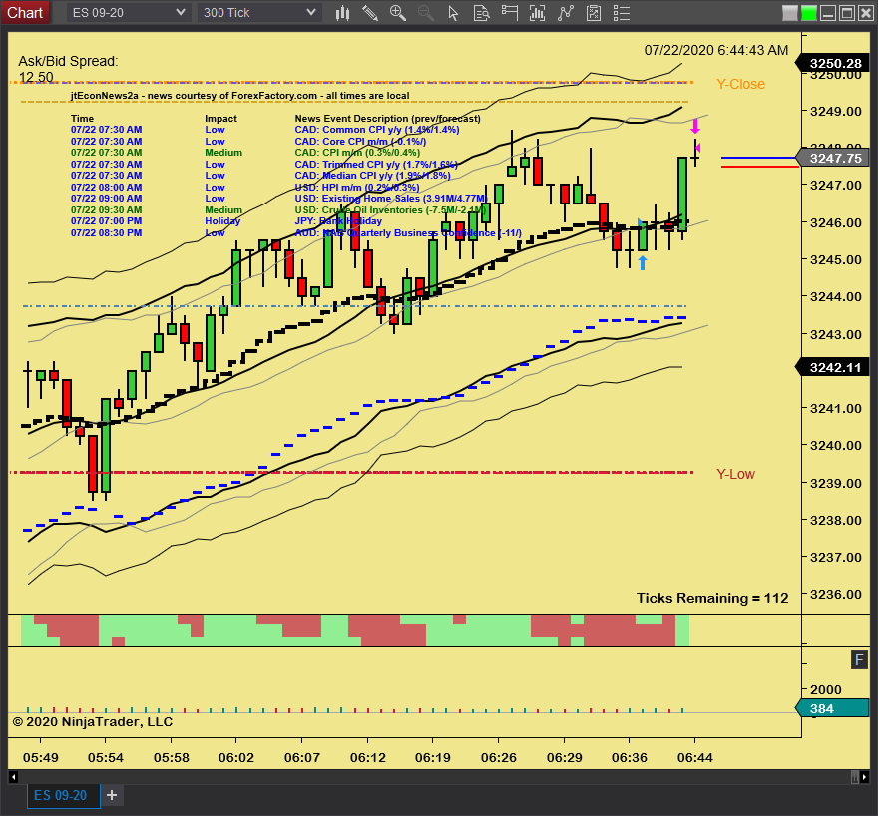Click the left scroll arrow
This screenshot has height=816, width=878.
(x=13, y=777)
